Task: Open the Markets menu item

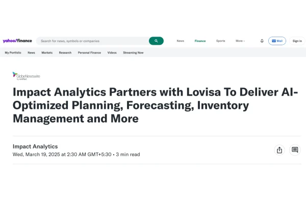Action: pos(47,52)
